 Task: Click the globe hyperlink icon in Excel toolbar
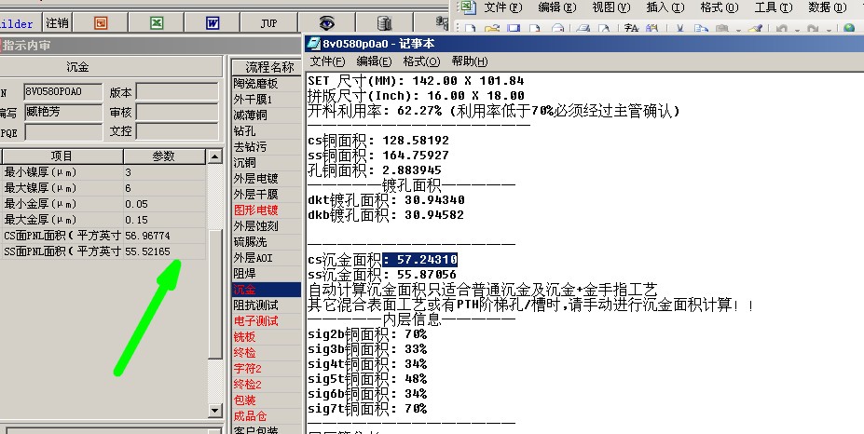pyautogui.click(x=849, y=29)
